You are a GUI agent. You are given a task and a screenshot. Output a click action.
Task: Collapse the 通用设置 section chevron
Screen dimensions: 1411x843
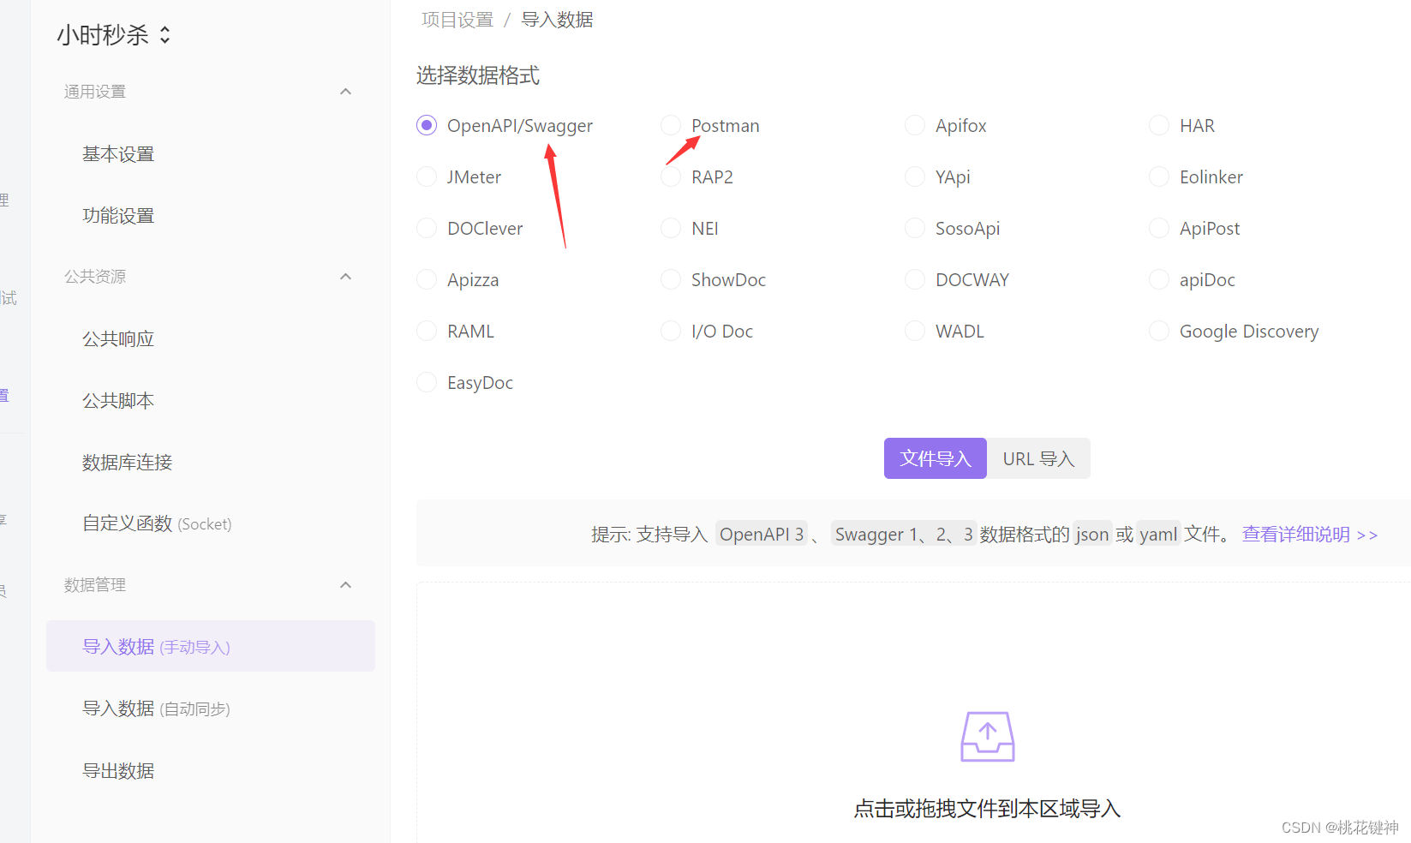click(x=346, y=92)
